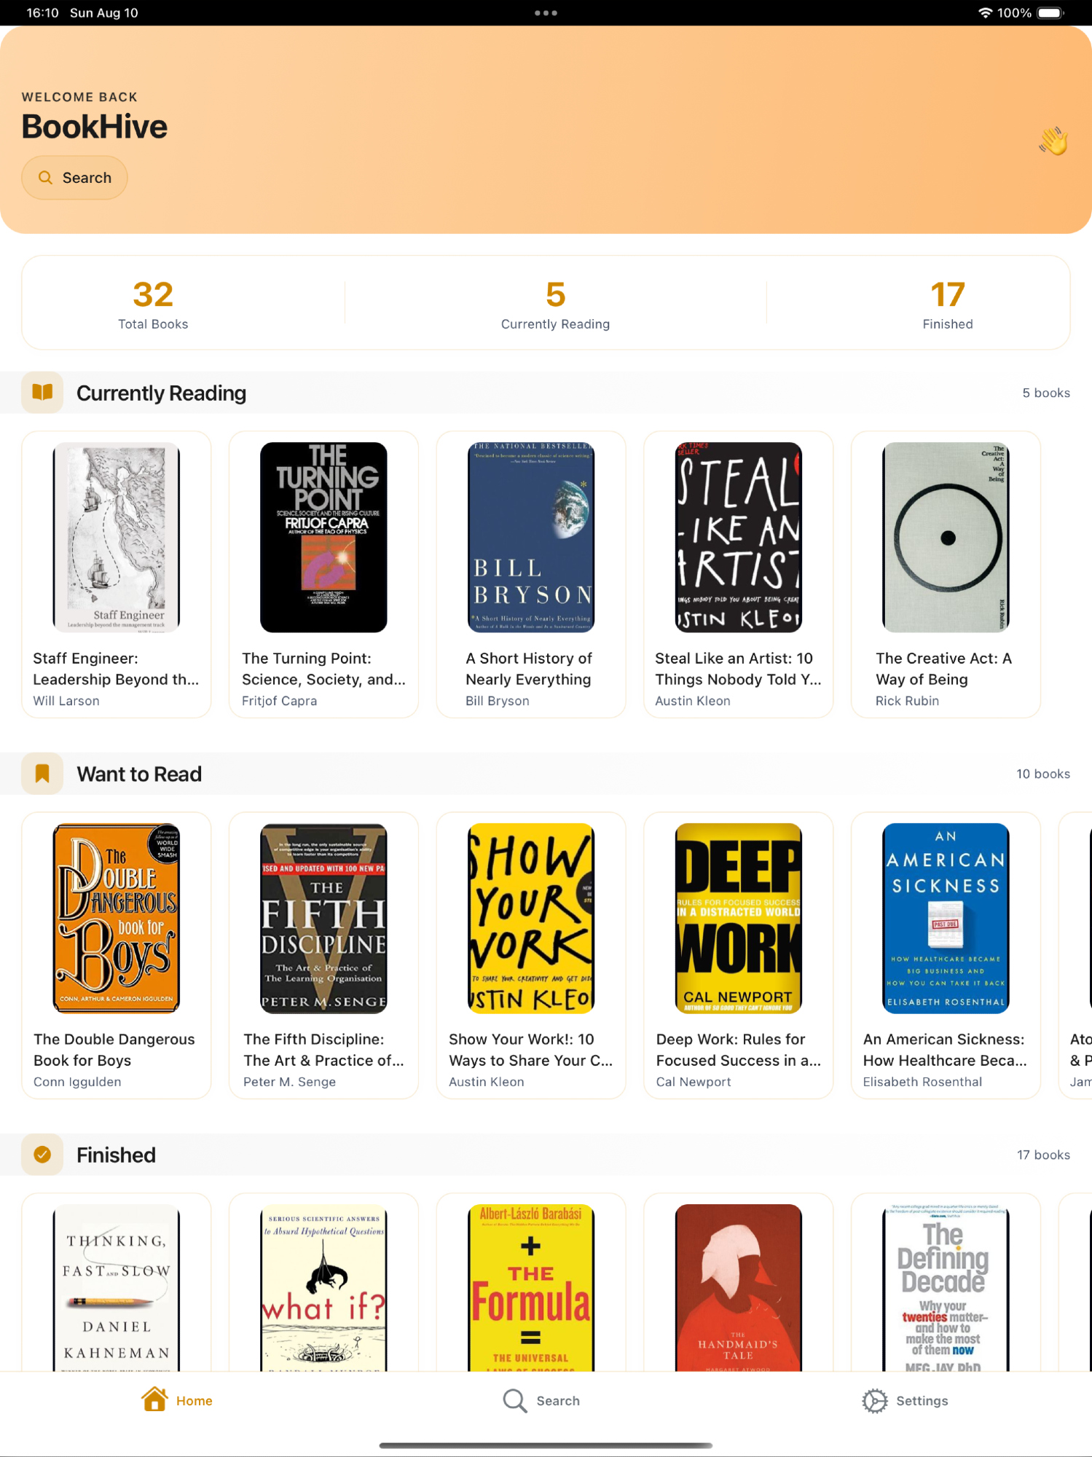
Task: Tap the Settings gear icon
Action: click(874, 1400)
